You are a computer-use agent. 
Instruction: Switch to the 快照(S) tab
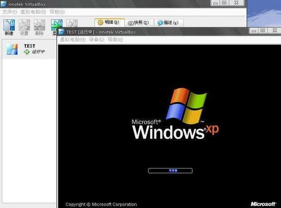[x=139, y=23]
